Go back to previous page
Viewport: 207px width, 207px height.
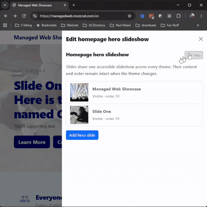pyautogui.click(x=6, y=16)
